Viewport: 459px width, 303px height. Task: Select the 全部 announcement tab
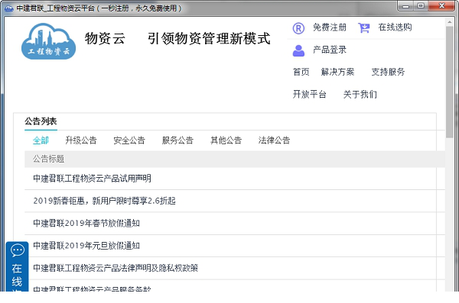click(41, 140)
